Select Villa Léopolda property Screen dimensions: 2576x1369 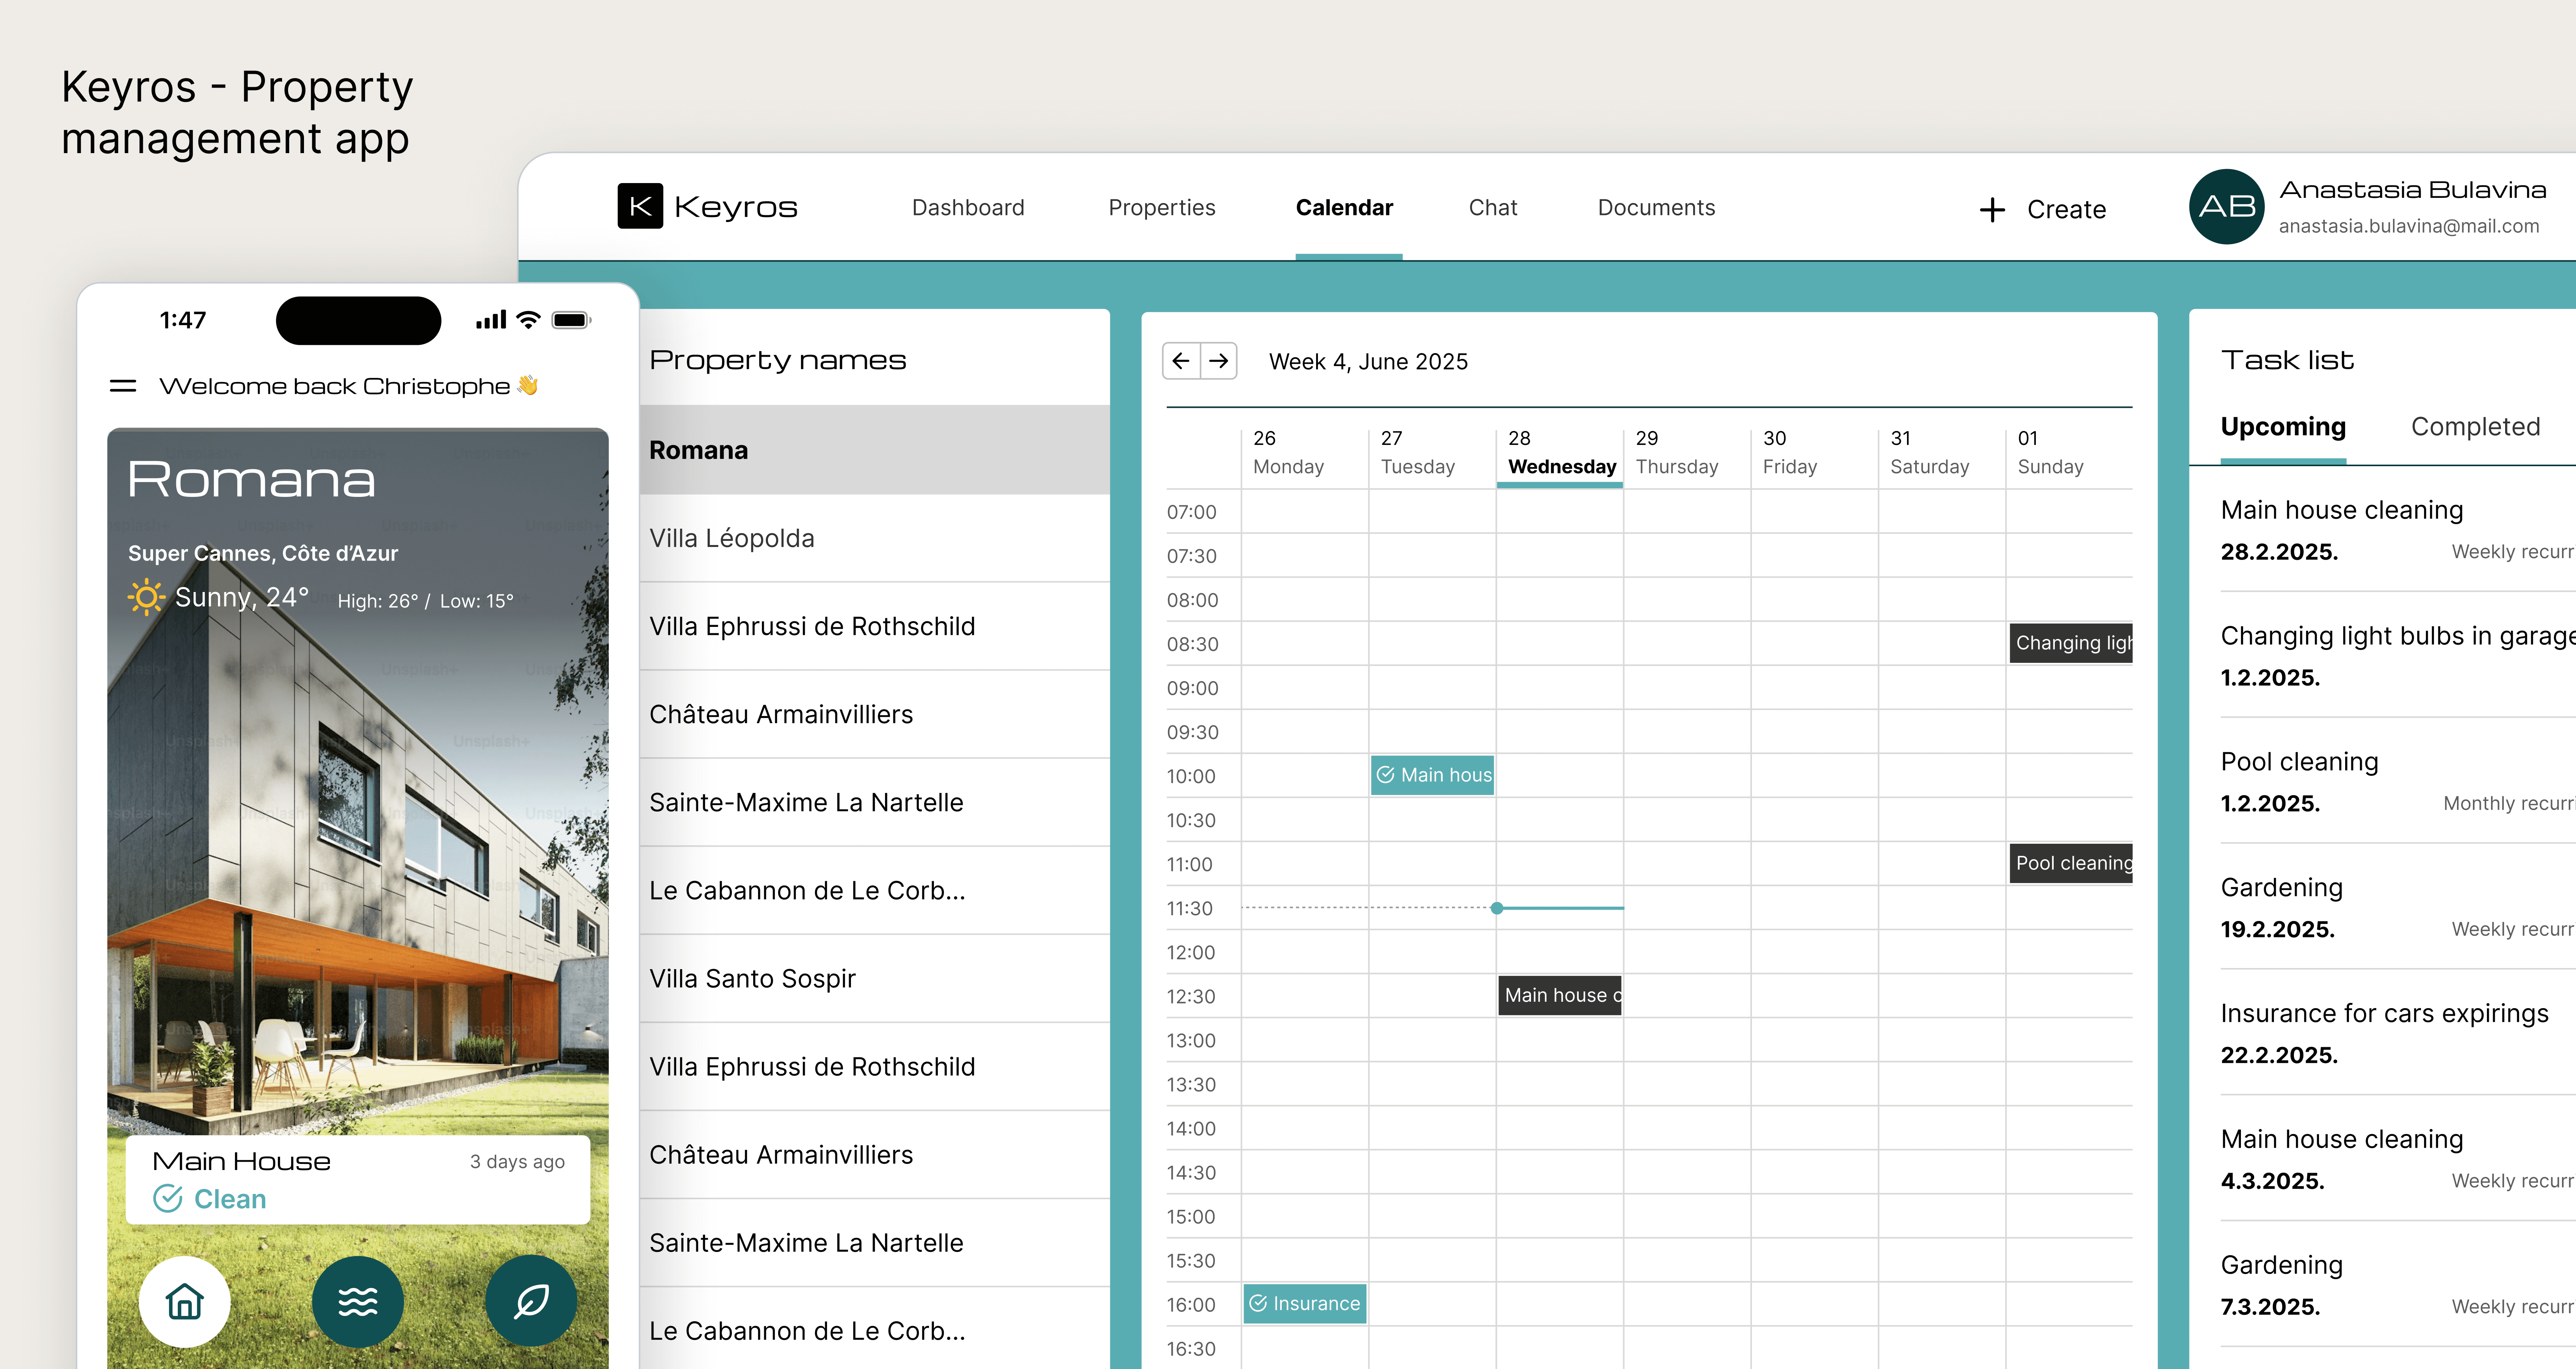point(732,538)
